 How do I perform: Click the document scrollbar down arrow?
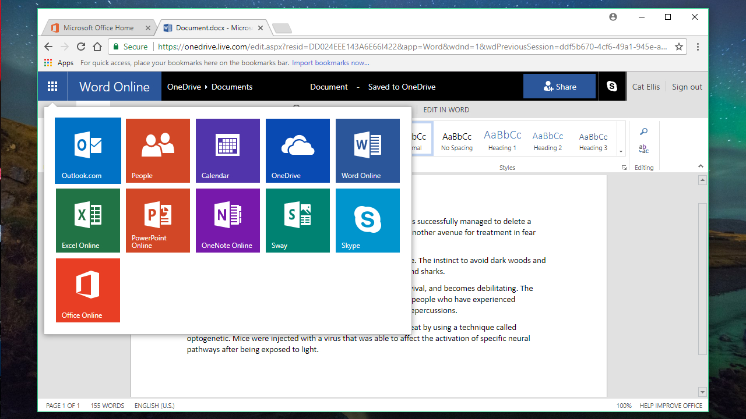point(702,392)
